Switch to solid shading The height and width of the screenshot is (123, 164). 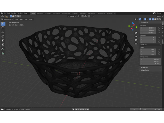click(x=155, y=19)
